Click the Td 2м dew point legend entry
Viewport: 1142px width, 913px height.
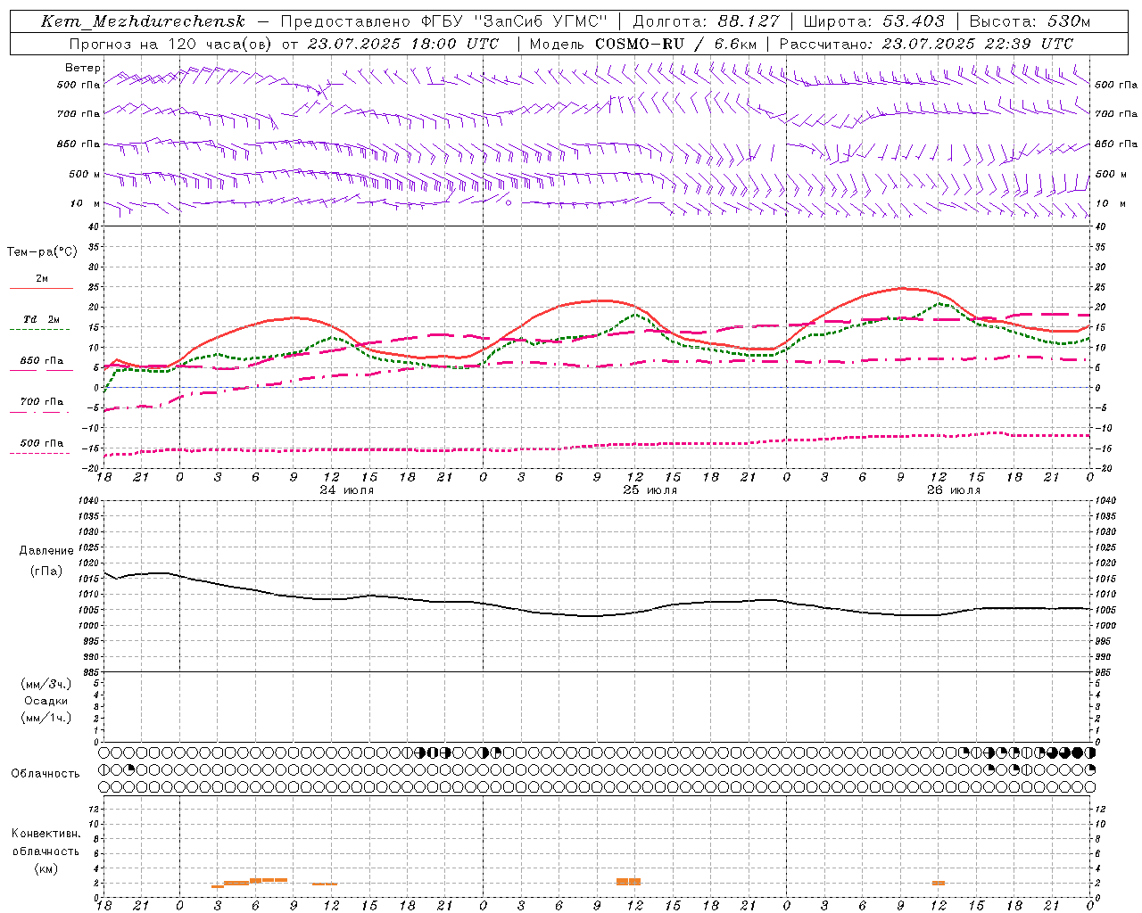(x=42, y=319)
